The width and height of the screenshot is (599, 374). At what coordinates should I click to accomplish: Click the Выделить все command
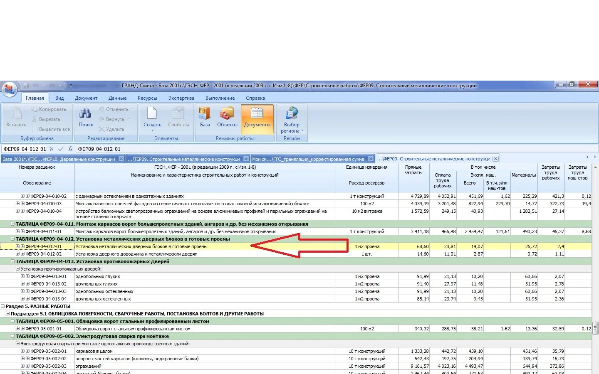point(51,129)
